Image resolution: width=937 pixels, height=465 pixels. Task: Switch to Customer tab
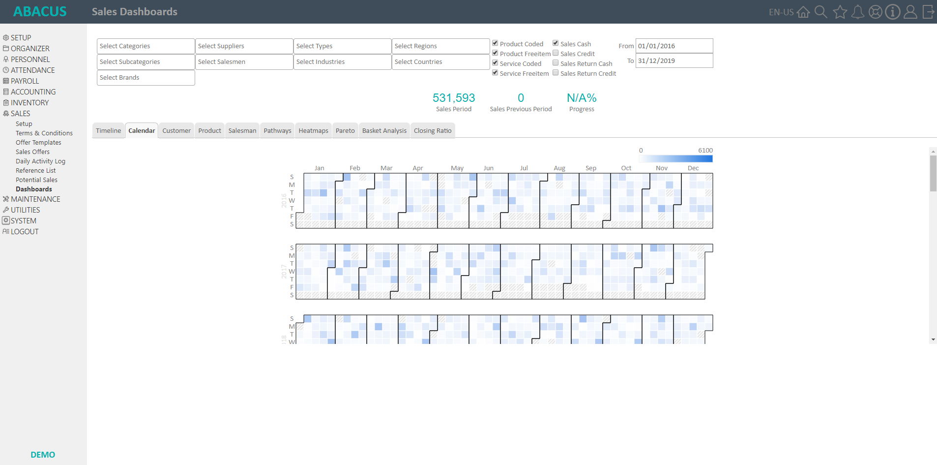click(x=176, y=130)
